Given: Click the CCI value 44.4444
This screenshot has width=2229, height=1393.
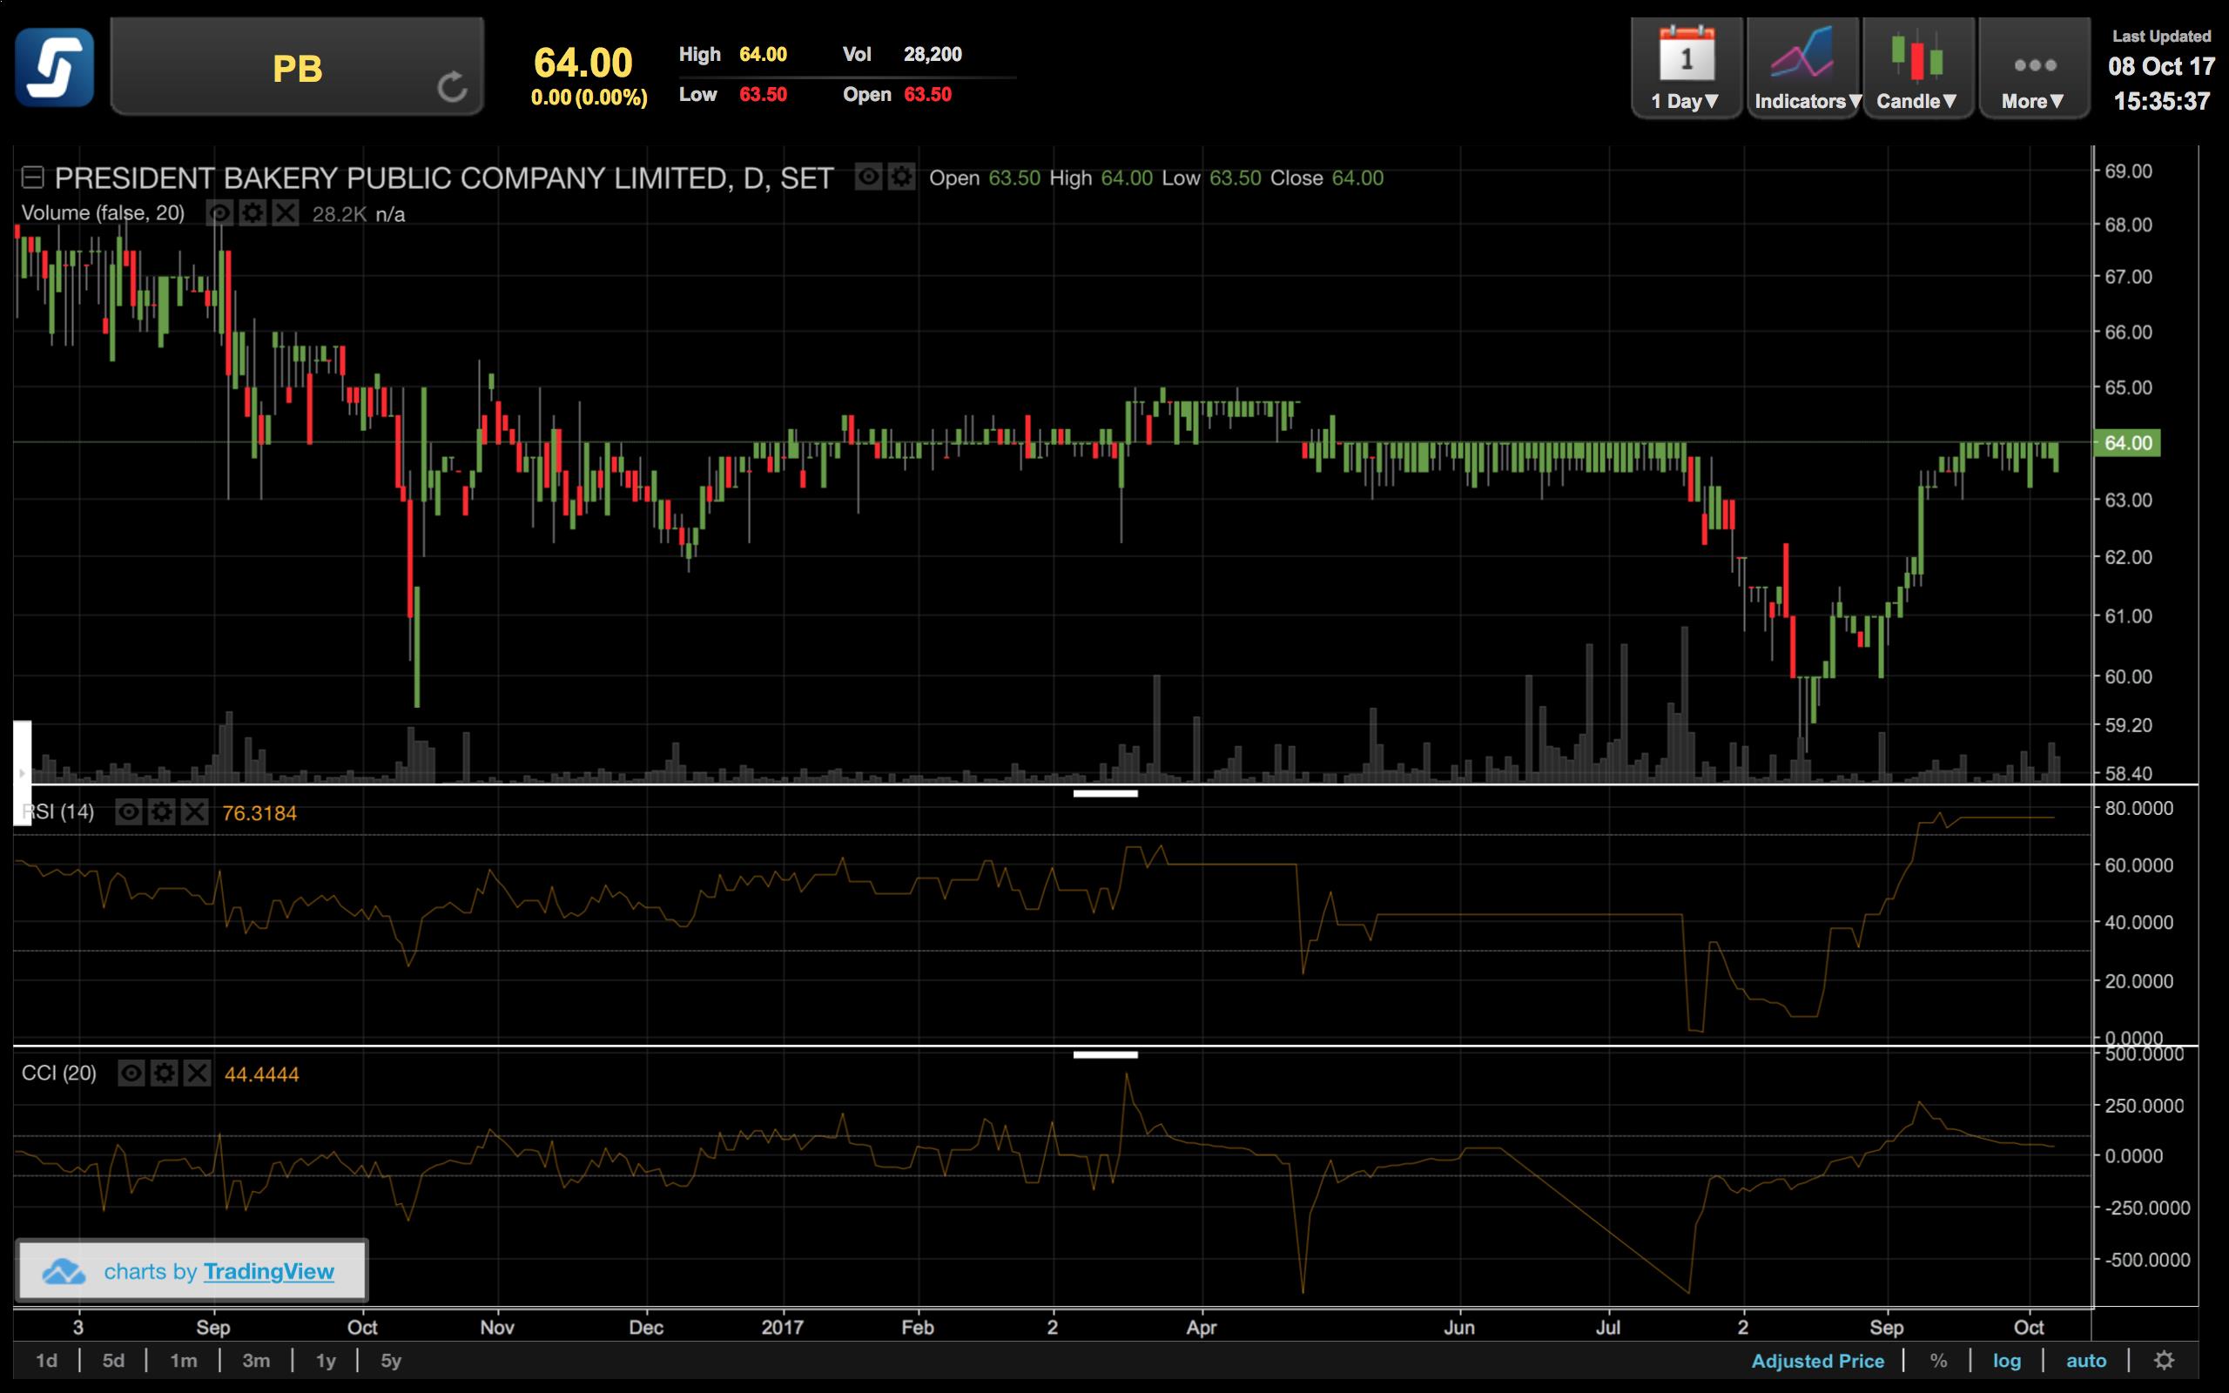Looking at the screenshot, I should [261, 1074].
